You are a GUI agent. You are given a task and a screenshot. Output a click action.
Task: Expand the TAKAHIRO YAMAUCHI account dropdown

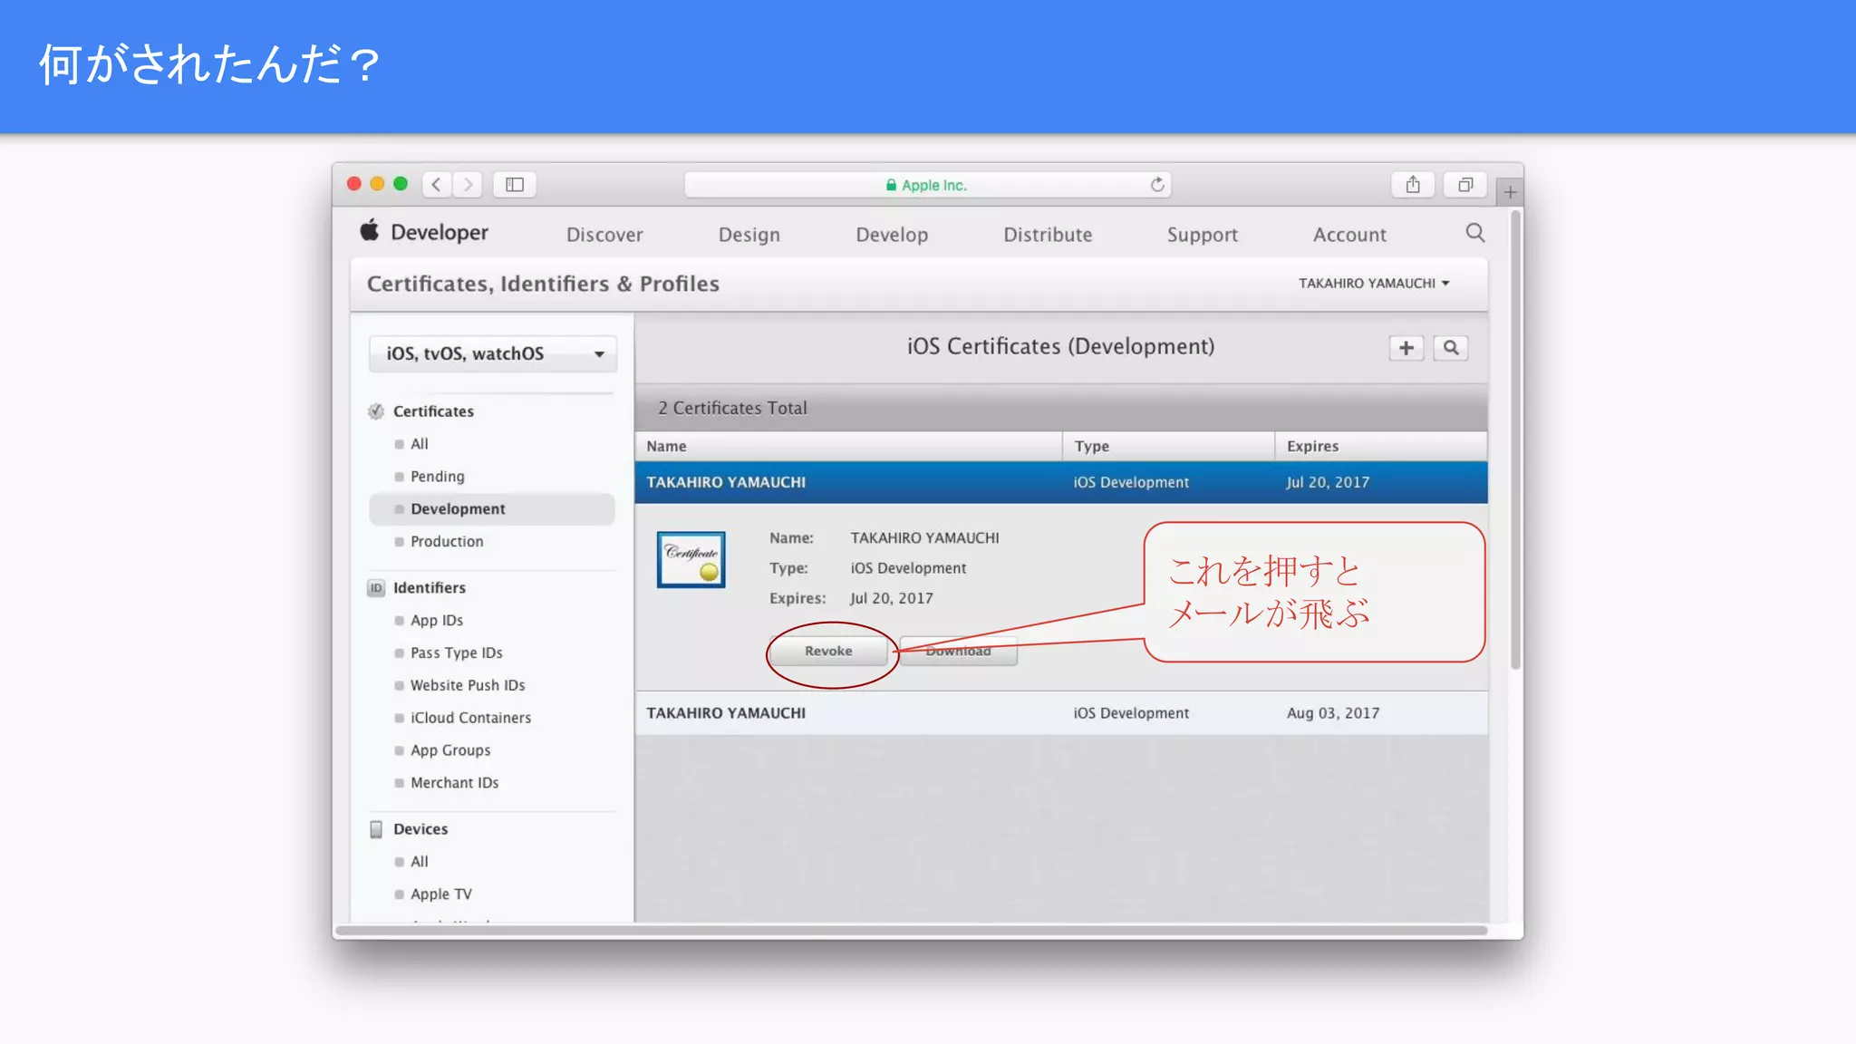[x=1373, y=284]
